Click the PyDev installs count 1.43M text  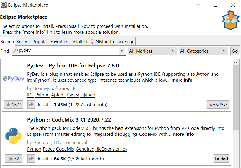tap(61, 105)
